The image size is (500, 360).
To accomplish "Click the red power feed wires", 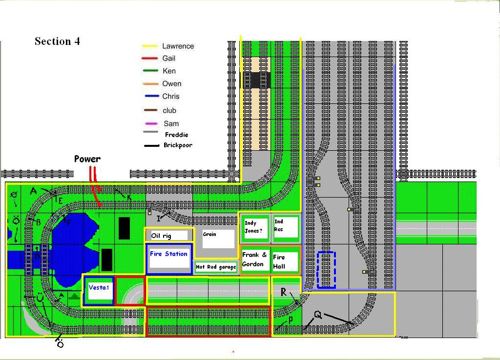I will (x=95, y=186).
